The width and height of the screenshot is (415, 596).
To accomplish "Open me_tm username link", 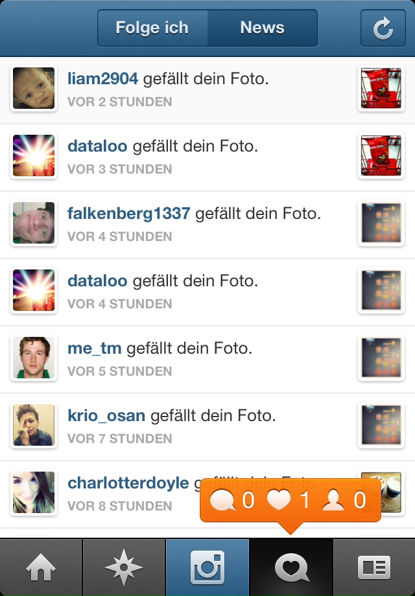I will click(x=94, y=348).
